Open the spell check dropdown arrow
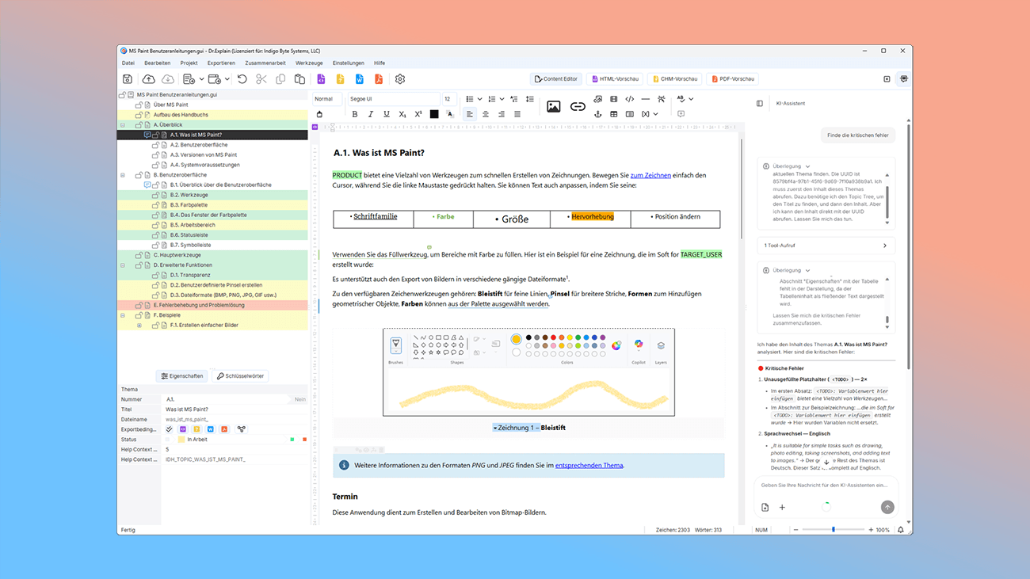Screen dimensions: 1030x579 click(691, 99)
